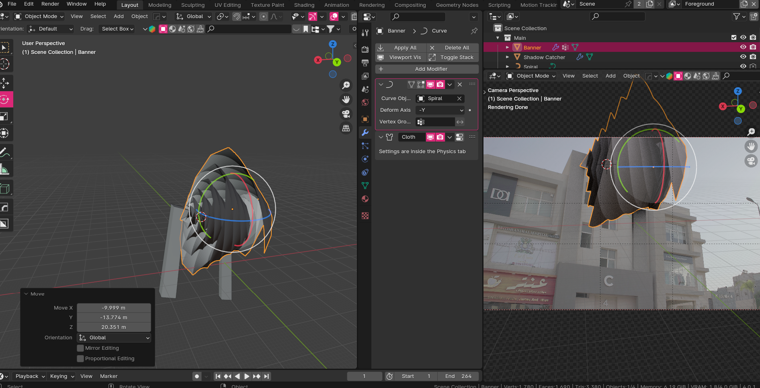Expand the Banner tree item
Viewport: 760px width, 388px height.
coord(507,47)
